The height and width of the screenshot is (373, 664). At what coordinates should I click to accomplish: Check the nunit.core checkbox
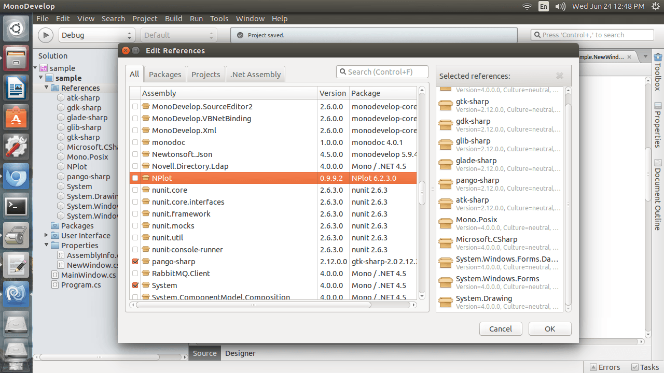(x=135, y=190)
